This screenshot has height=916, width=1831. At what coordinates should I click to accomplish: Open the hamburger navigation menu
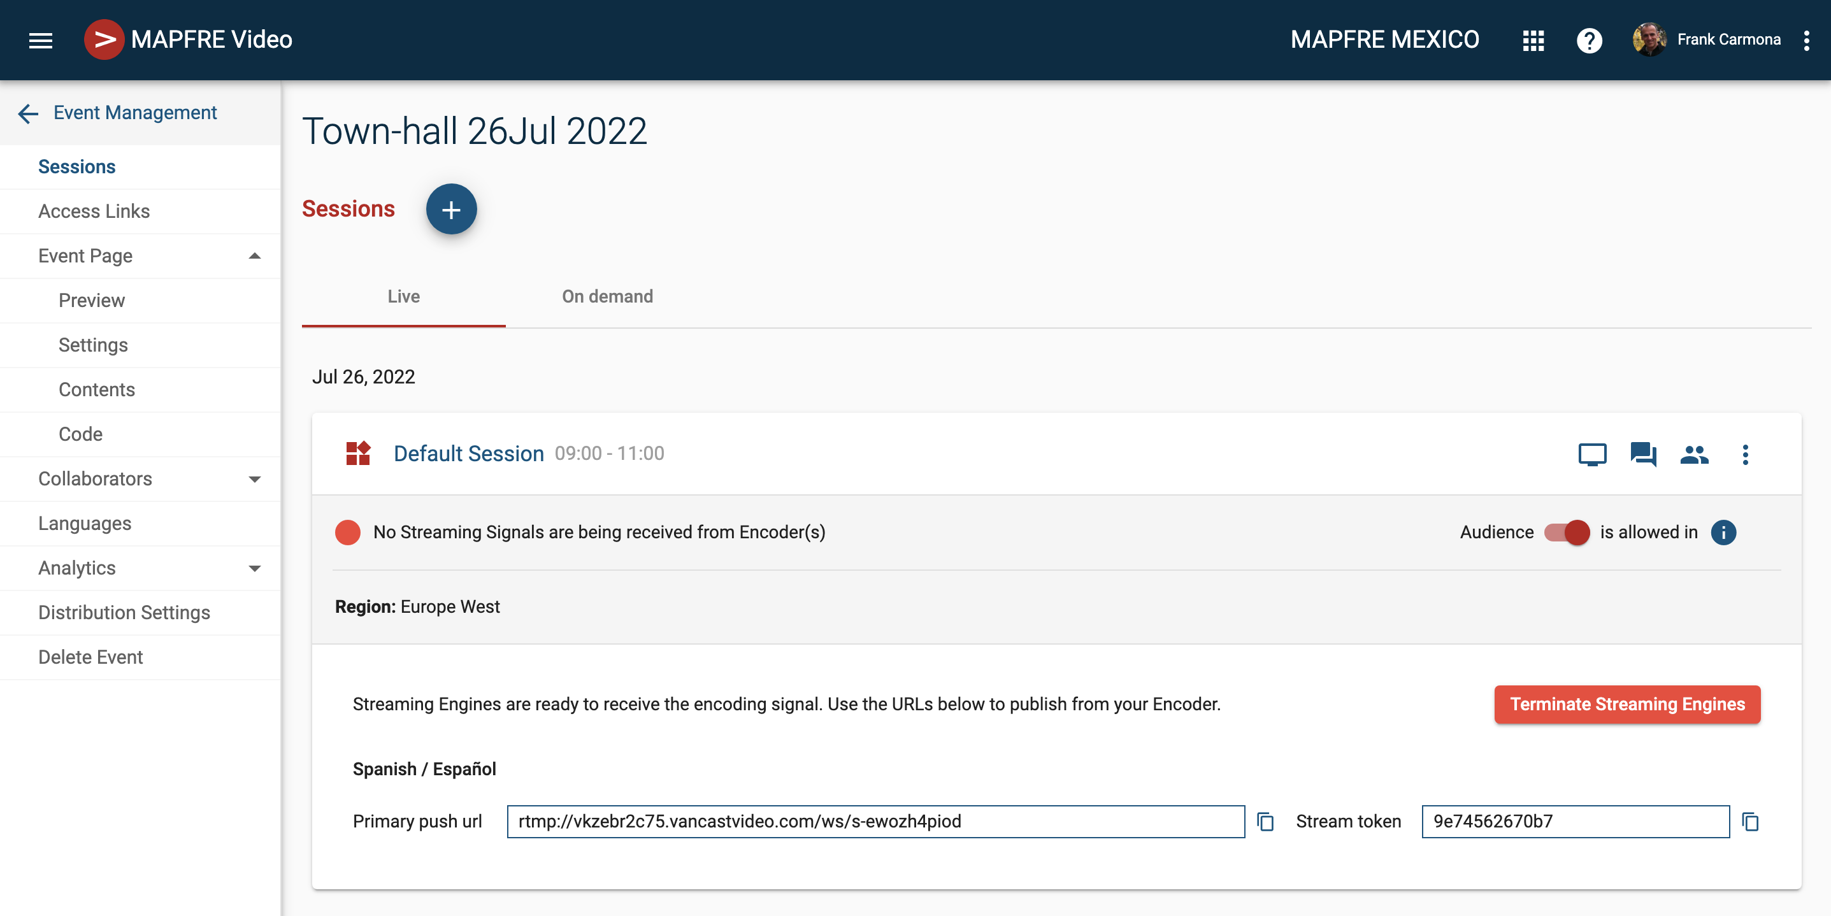pos(41,41)
